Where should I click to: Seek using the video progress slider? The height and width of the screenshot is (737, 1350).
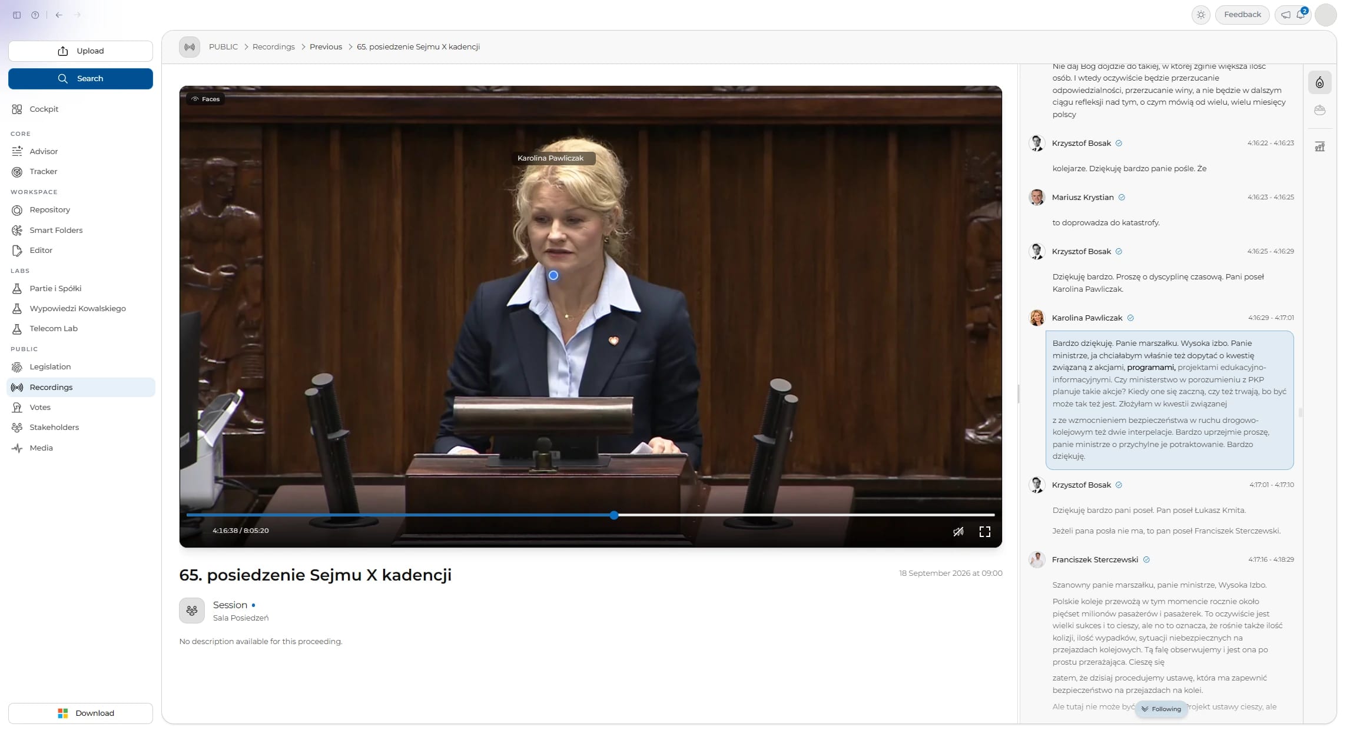pyautogui.click(x=591, y=515)
